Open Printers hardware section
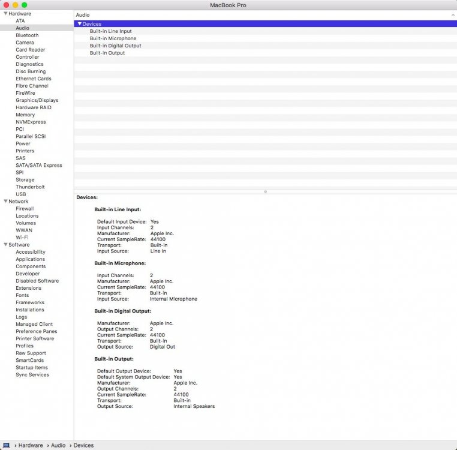This screenshot has width=457, height=450. click(x=25, y=151)
